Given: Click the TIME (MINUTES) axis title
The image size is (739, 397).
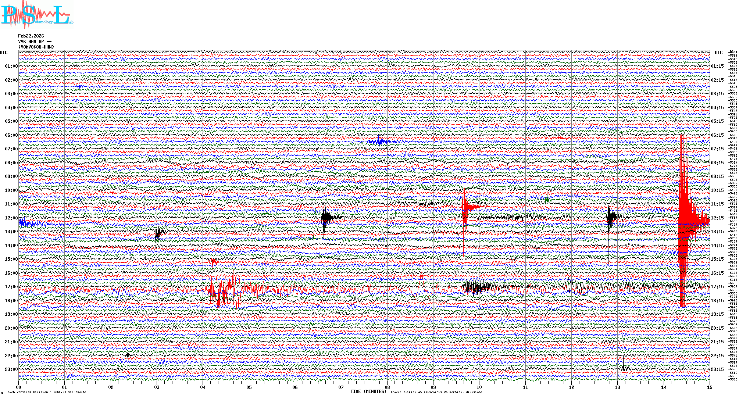Looking at the screenshot, I should (x=368, y=391).
